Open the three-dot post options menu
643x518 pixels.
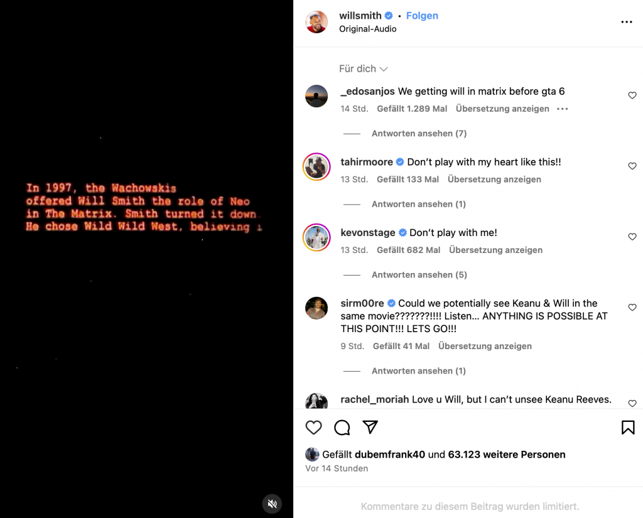[x=626, y=22]
